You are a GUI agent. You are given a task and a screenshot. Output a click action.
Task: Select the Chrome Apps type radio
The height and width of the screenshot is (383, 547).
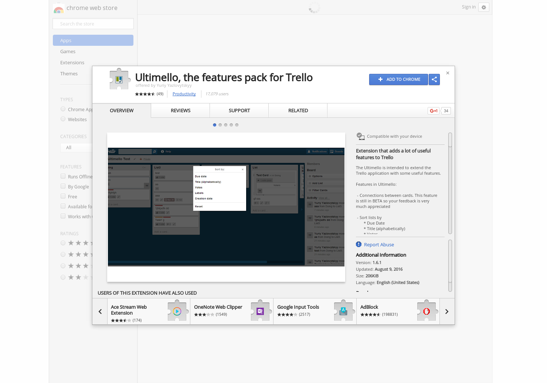pos(63,109)
